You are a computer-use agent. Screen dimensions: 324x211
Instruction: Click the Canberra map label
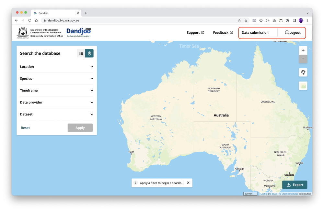click(x=289, y=175)
